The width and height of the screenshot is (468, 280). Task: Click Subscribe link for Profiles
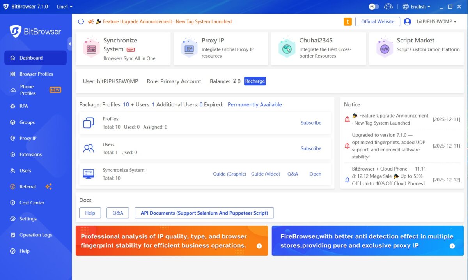tap(311, 123)
